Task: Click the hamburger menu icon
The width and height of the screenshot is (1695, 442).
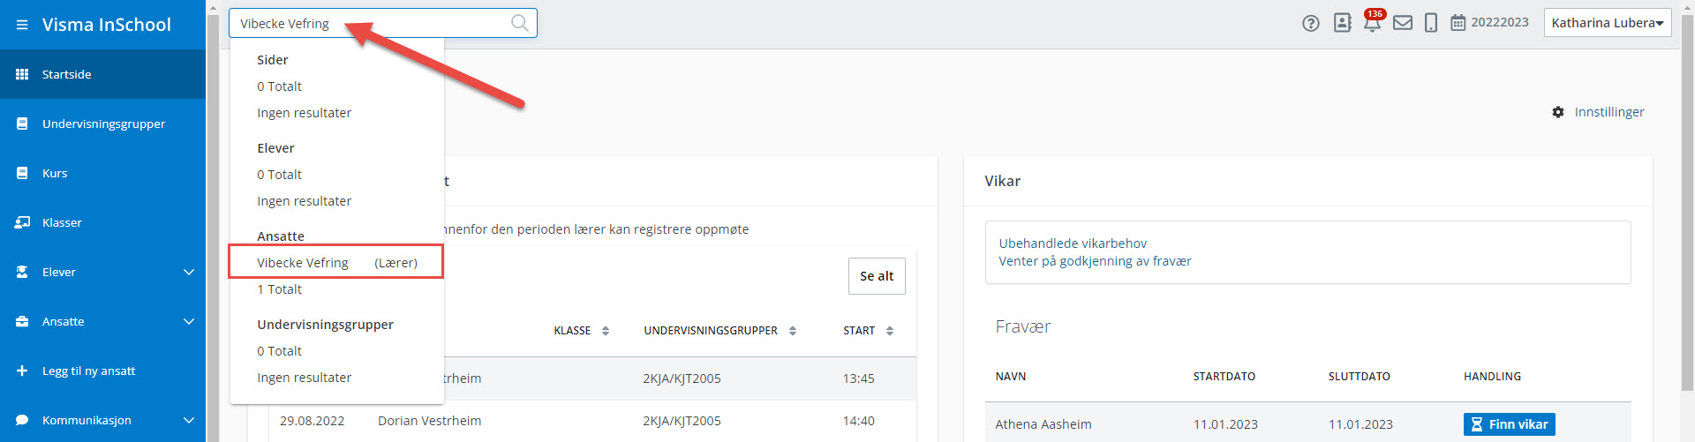Action: pyautogui.click(x=22, y=25)
